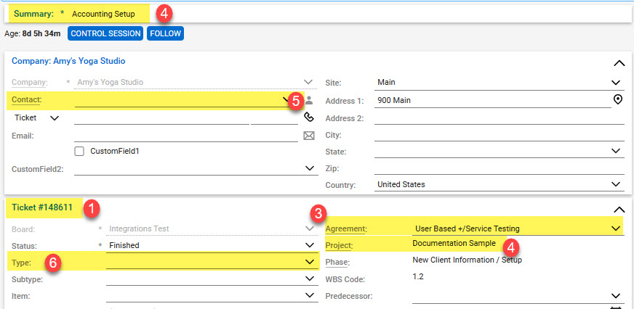Click the contact person icon
Viewport: 634px width, 309px height.
[x=309, y=99]
